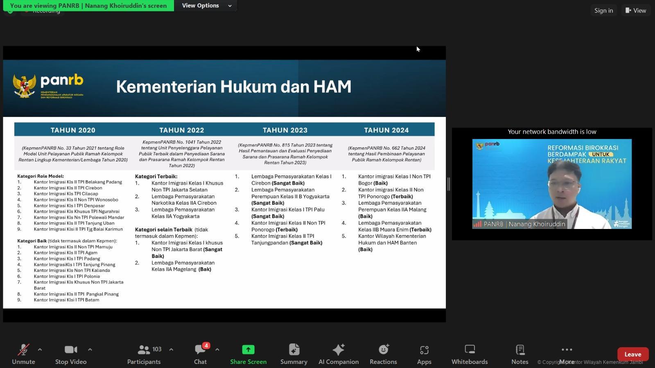Click the PANRB | Nanang Khoiruddin name label

[x=520, y=224]
